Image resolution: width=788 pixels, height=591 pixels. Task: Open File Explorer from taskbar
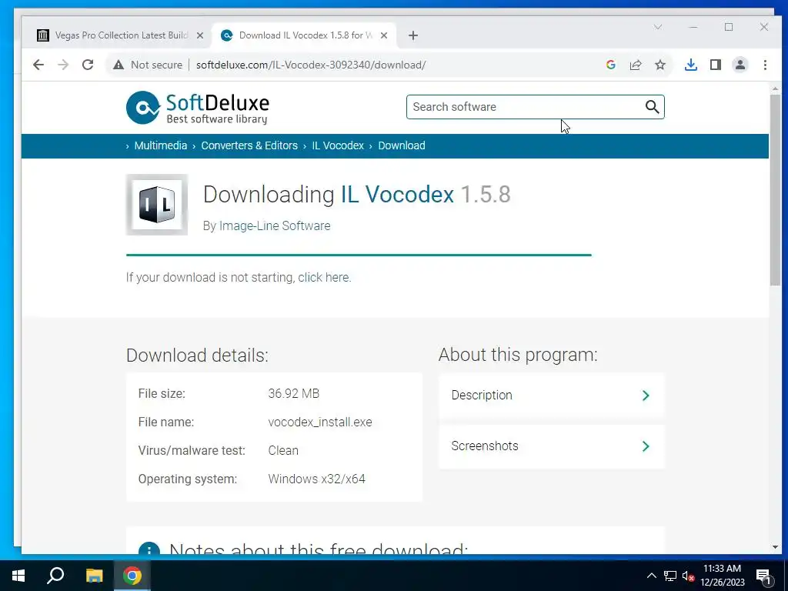tap(94, 576)
